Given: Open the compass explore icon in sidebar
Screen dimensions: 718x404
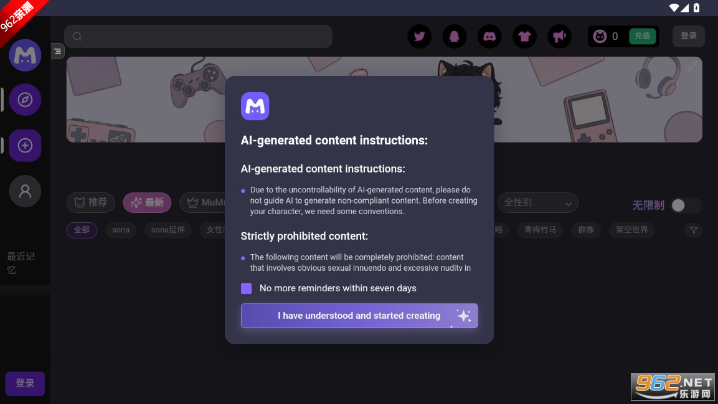Looking at the screenshot, I should (x=25, y=100).
